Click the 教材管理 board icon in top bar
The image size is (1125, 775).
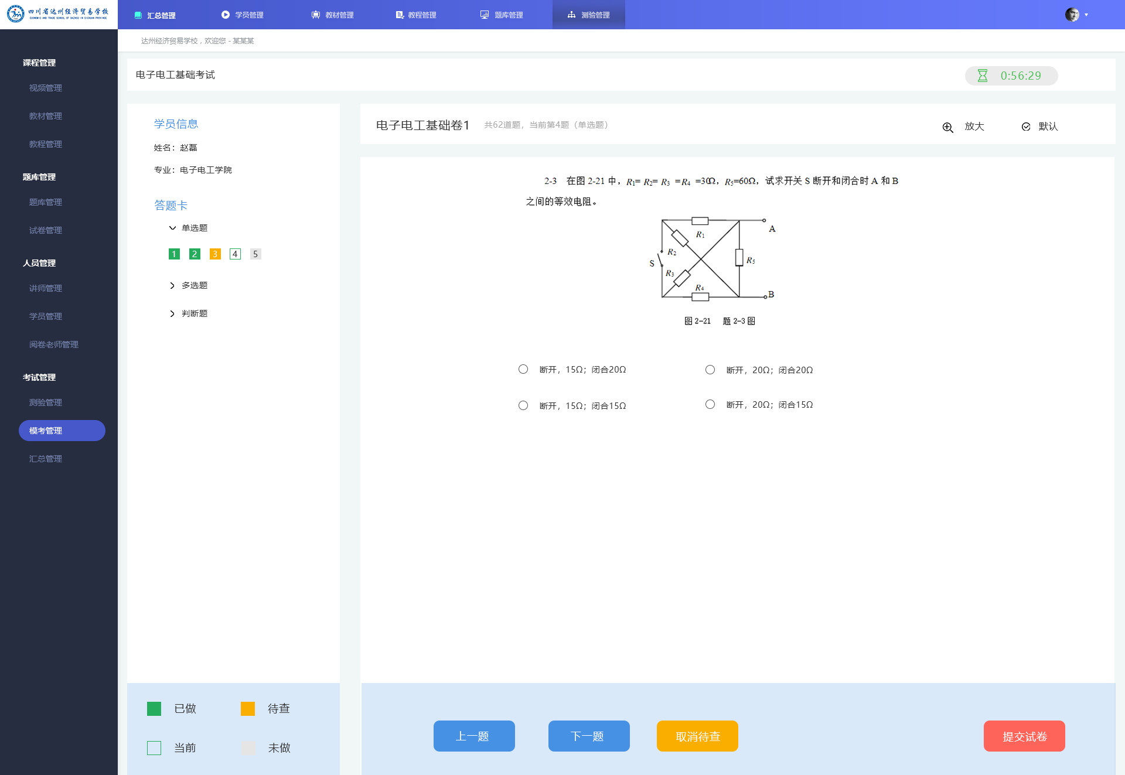coord(316,15)
